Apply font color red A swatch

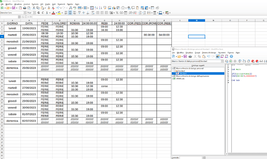pos(53,13)
